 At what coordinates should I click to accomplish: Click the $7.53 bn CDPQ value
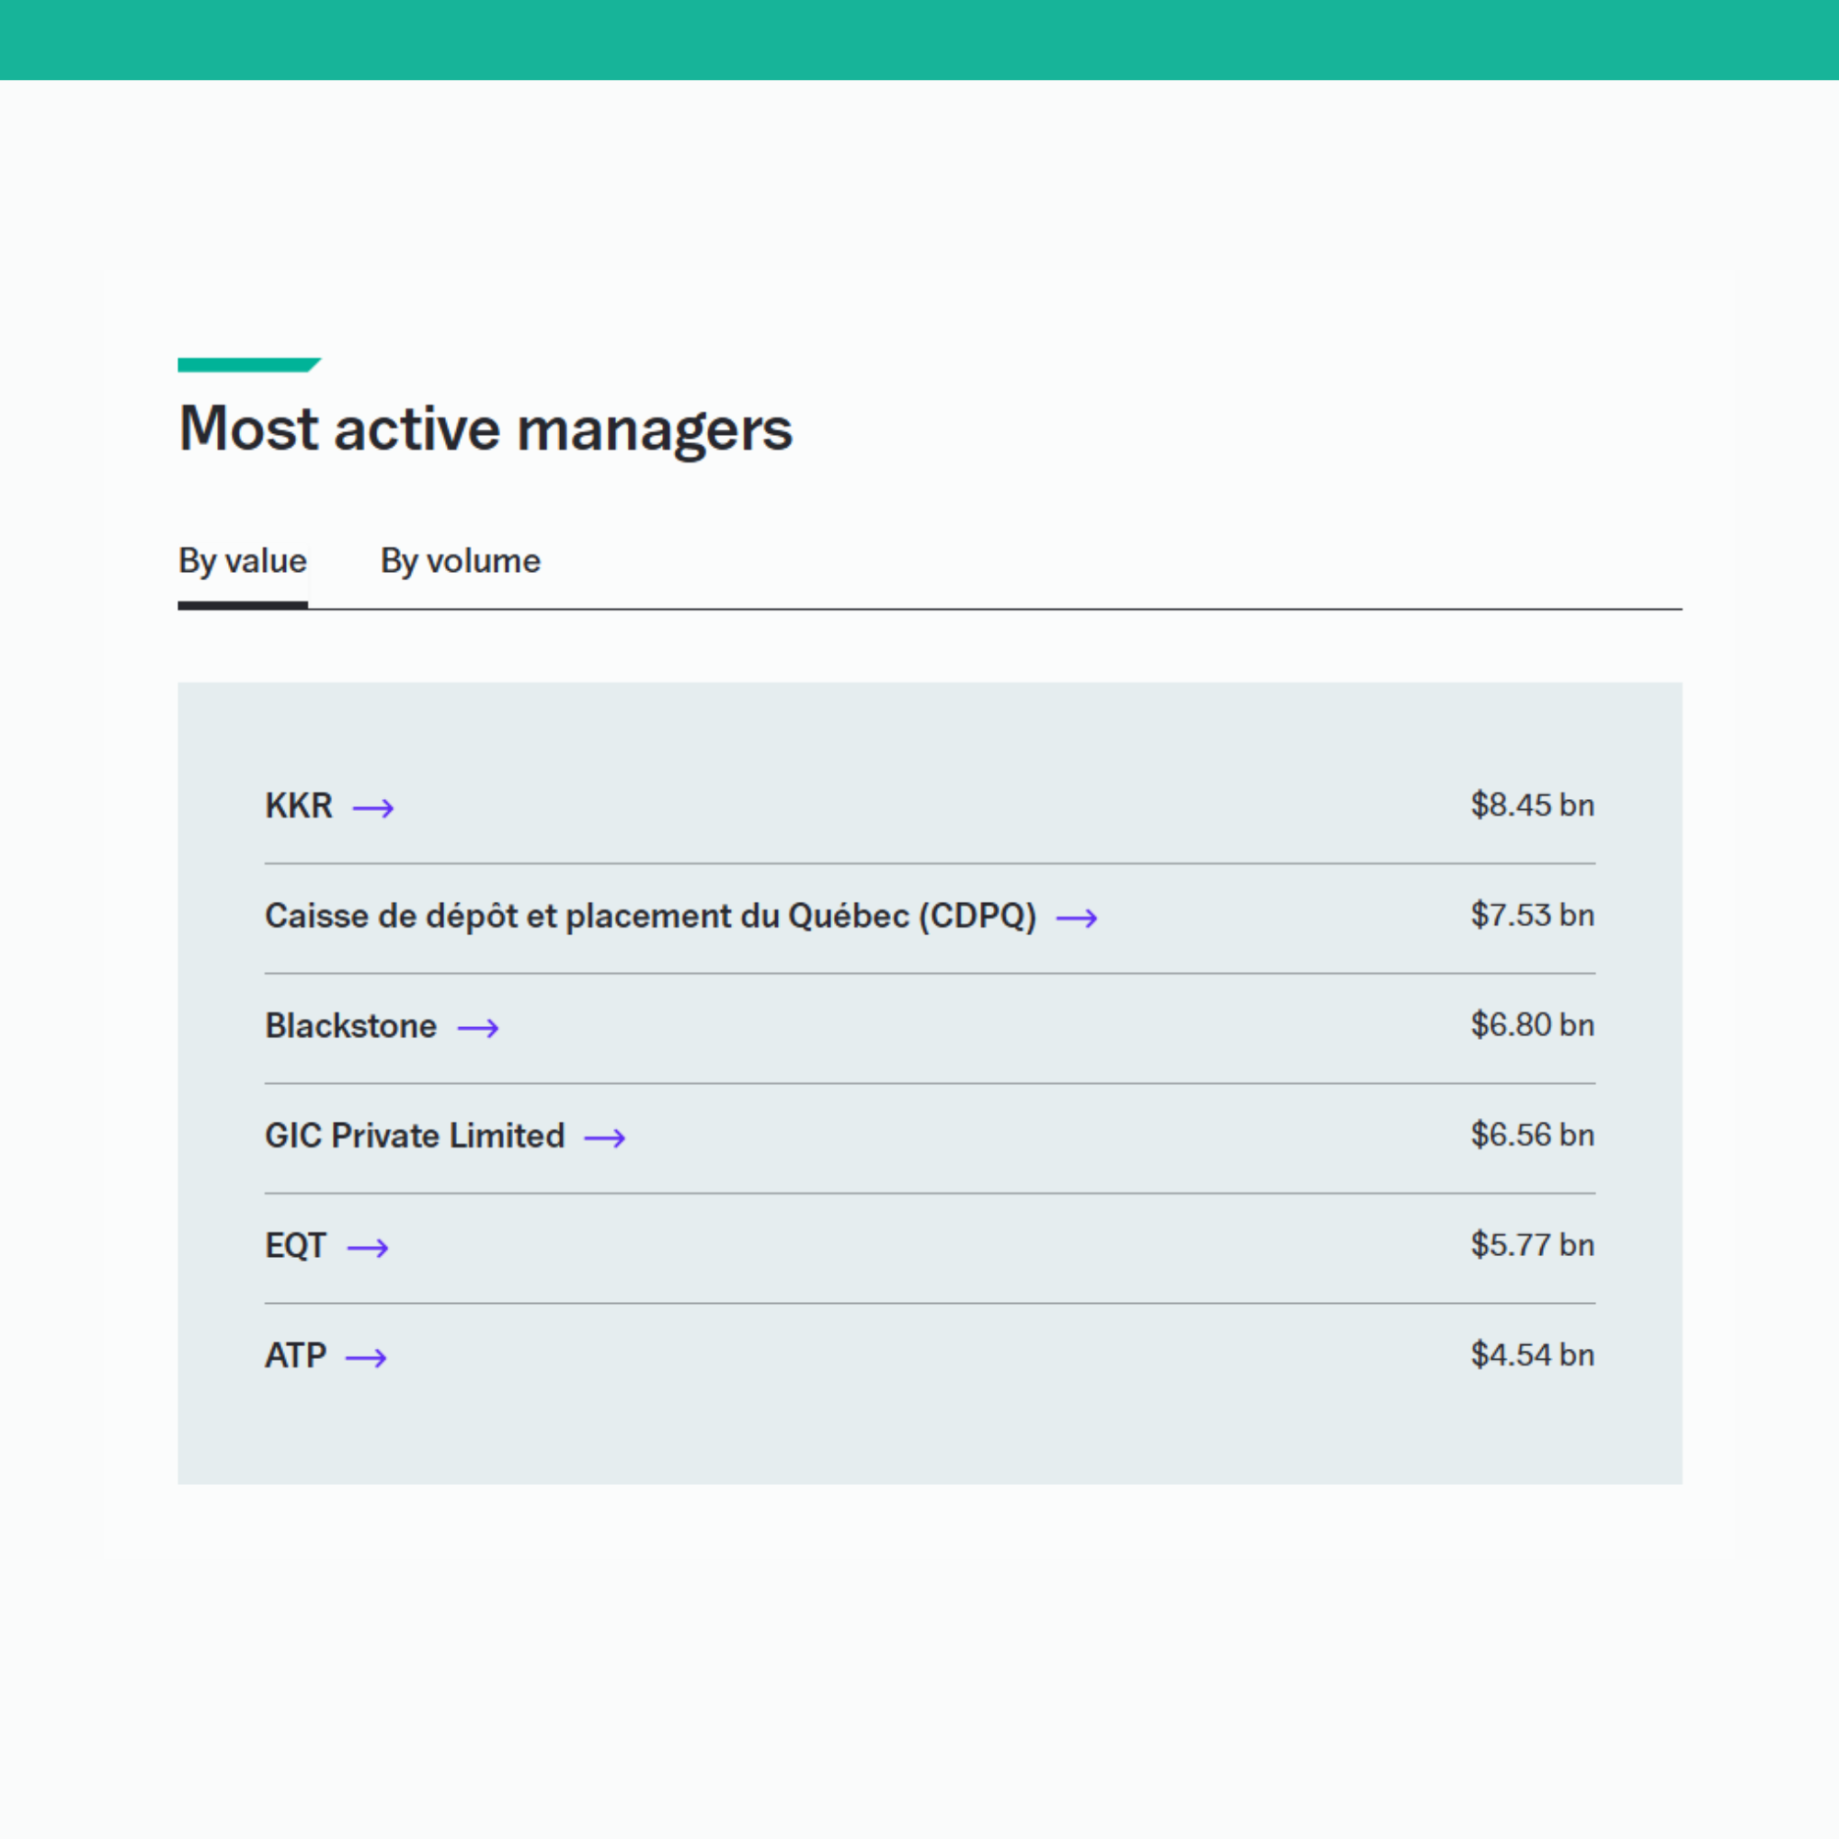pos(1532,915)
